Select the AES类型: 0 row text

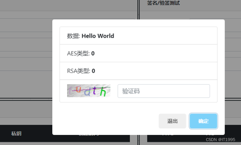(x=81, y=54)
